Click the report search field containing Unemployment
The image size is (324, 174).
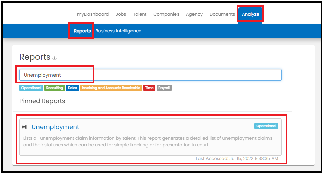151,75
